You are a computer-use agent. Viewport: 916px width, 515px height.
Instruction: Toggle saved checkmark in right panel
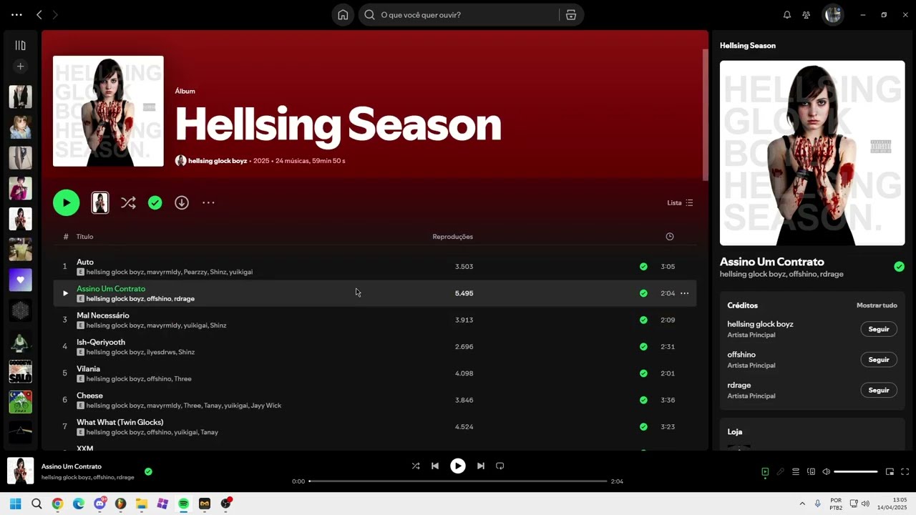(899, 267)
